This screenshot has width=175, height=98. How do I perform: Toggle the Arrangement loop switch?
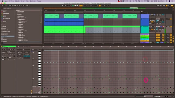[x=100, y=5]
